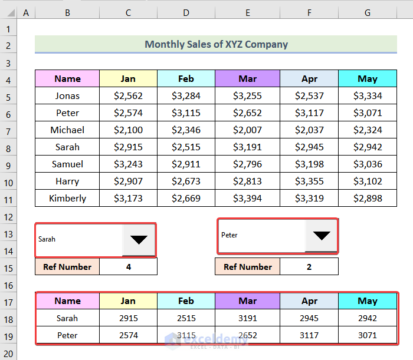
Task: Select the Ref Number value cell showing 2
Action: point(309,267)
